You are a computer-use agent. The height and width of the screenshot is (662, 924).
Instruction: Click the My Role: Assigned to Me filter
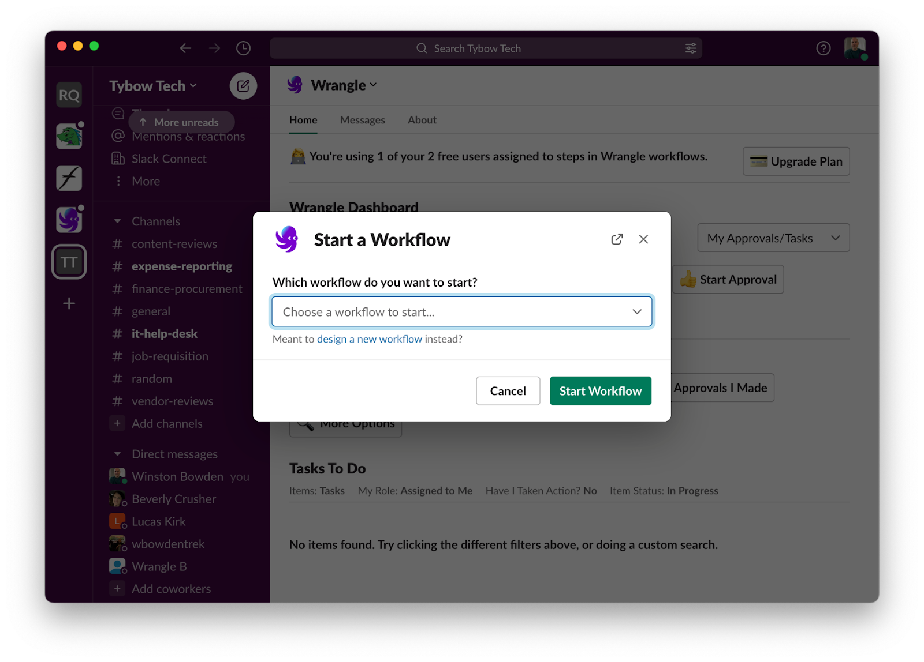pos(415,491)
